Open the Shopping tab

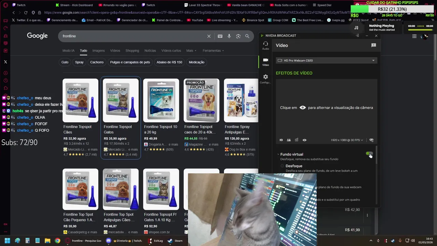pyautogui.click(x=132, y=51)
